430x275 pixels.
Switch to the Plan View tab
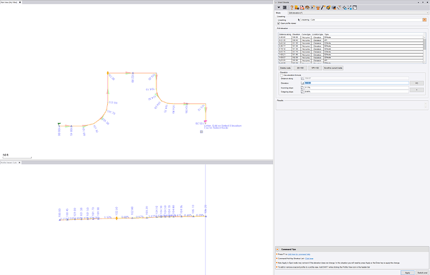click(9, 2)
